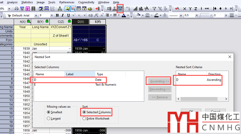Viewport: 241px width, 134px height.
Task: Choose Entire Worksheet sort option
Action: 84,118
